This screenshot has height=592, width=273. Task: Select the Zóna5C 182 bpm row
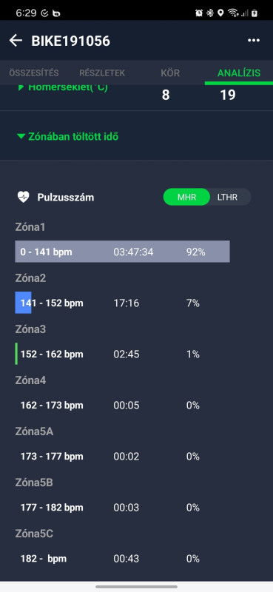136,559
